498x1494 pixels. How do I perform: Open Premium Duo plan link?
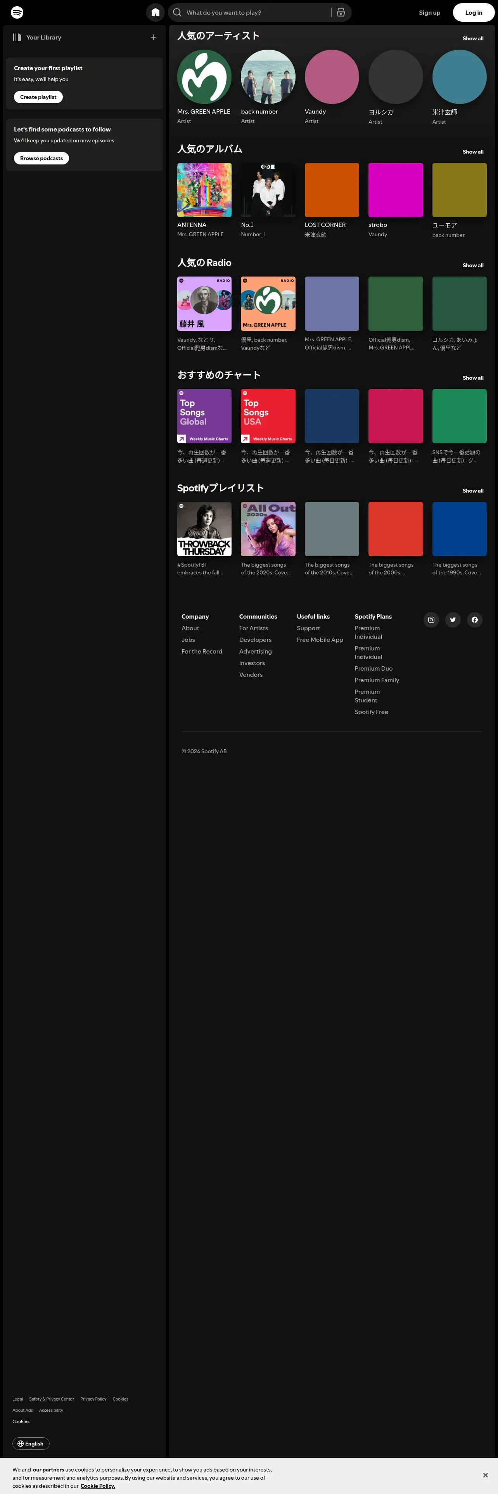click(373, 668)
